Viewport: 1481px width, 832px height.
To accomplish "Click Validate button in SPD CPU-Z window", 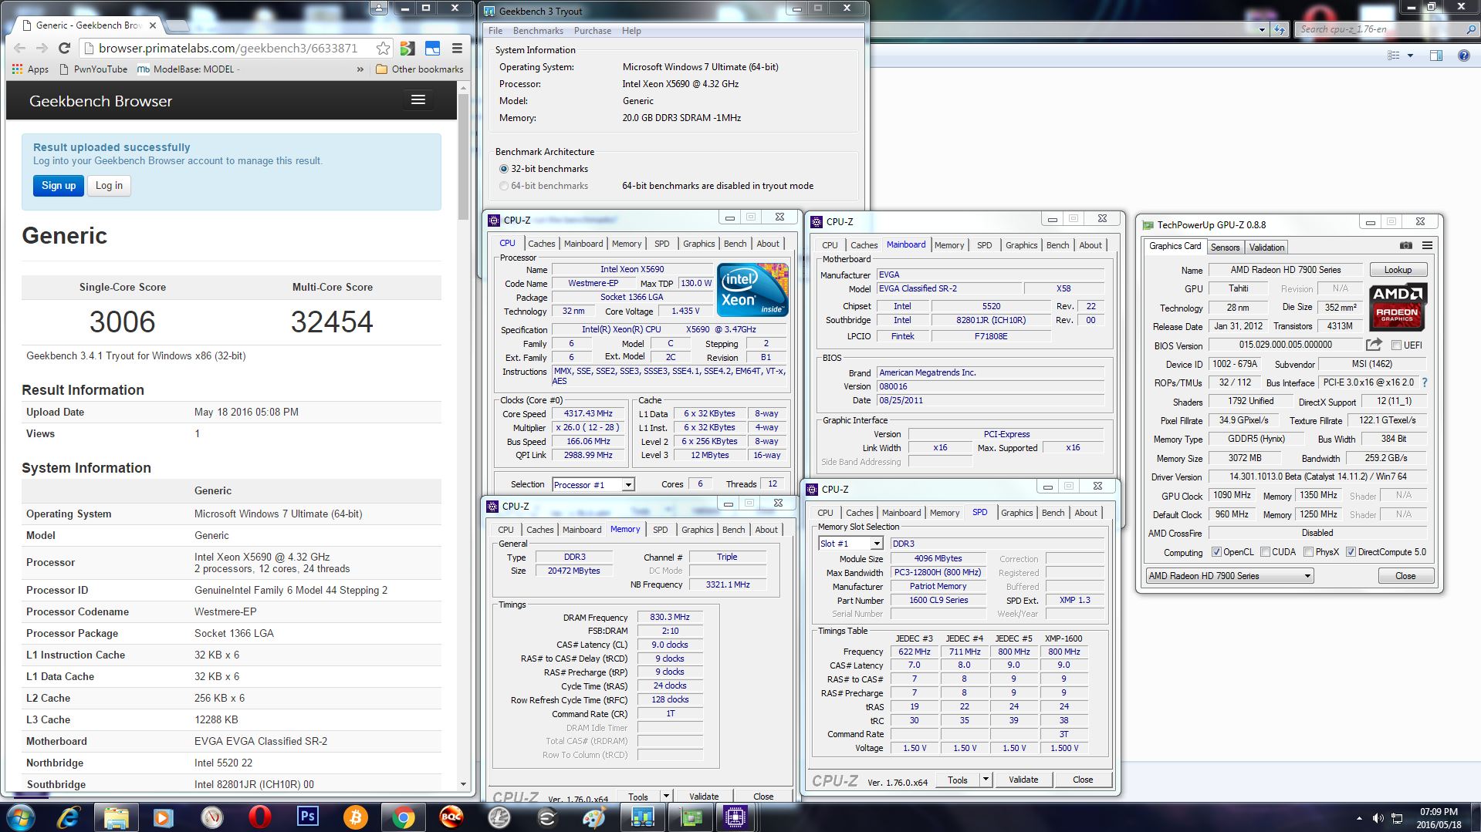I will click(x=1023, y=780).
